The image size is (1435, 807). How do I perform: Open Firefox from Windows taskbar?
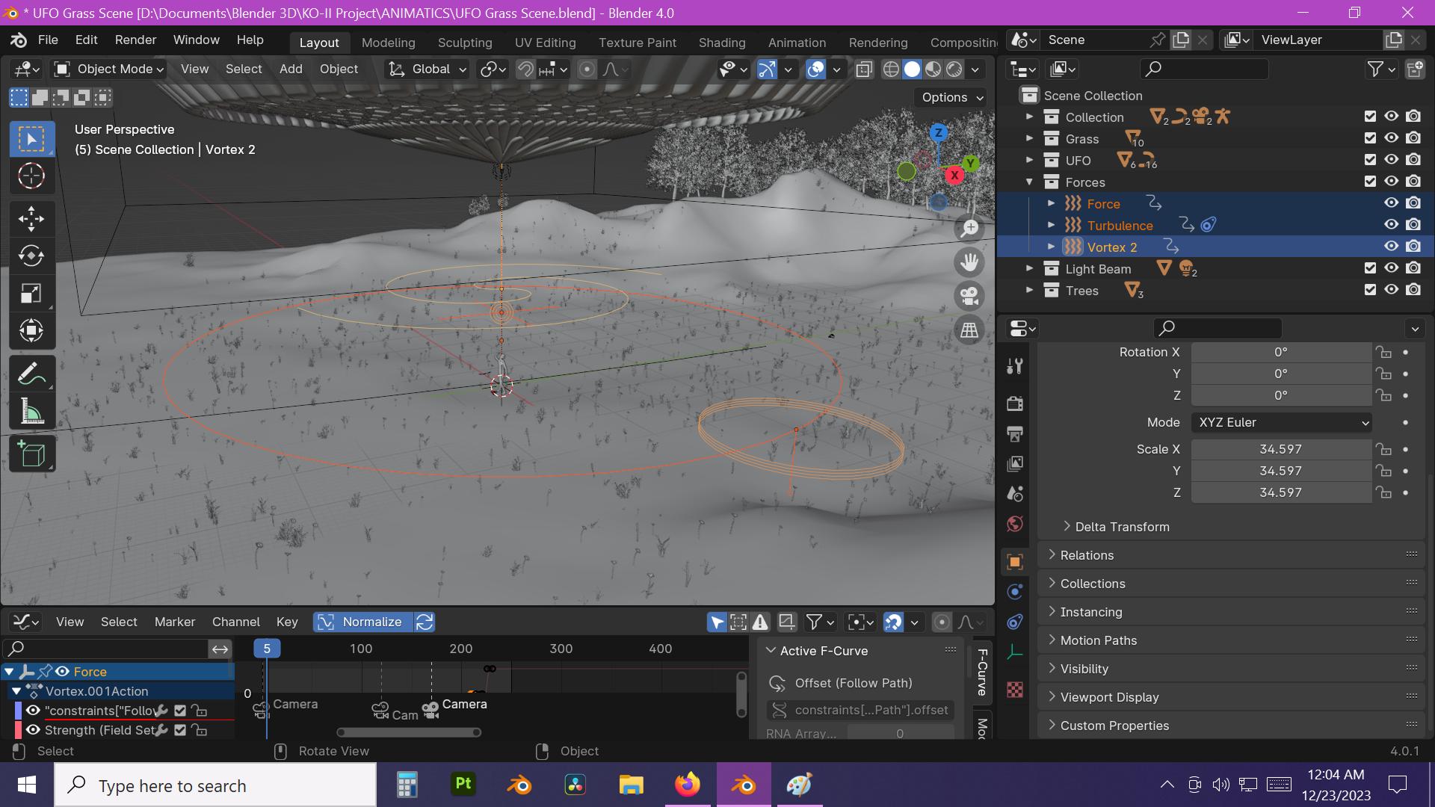687,785
